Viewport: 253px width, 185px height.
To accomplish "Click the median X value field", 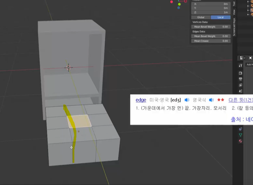I will click(x=211, y=4).
